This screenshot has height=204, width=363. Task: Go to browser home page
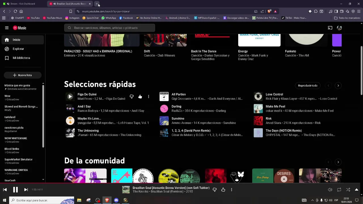coord(21,11)
